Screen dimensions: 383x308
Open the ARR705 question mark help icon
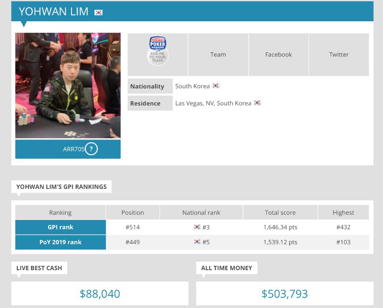[91, 149]
